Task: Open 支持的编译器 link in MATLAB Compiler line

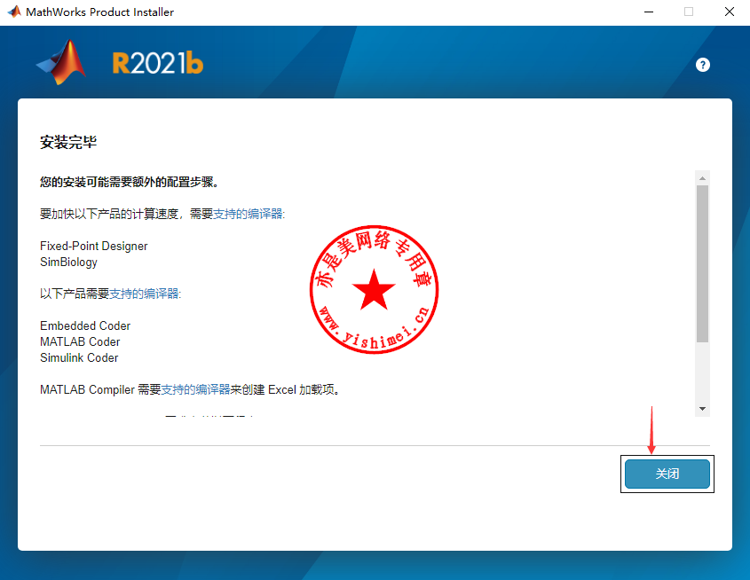Action: click(x=195, y=389)
